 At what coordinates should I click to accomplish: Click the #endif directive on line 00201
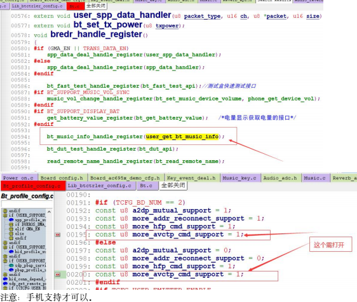(x=108, y=282)
